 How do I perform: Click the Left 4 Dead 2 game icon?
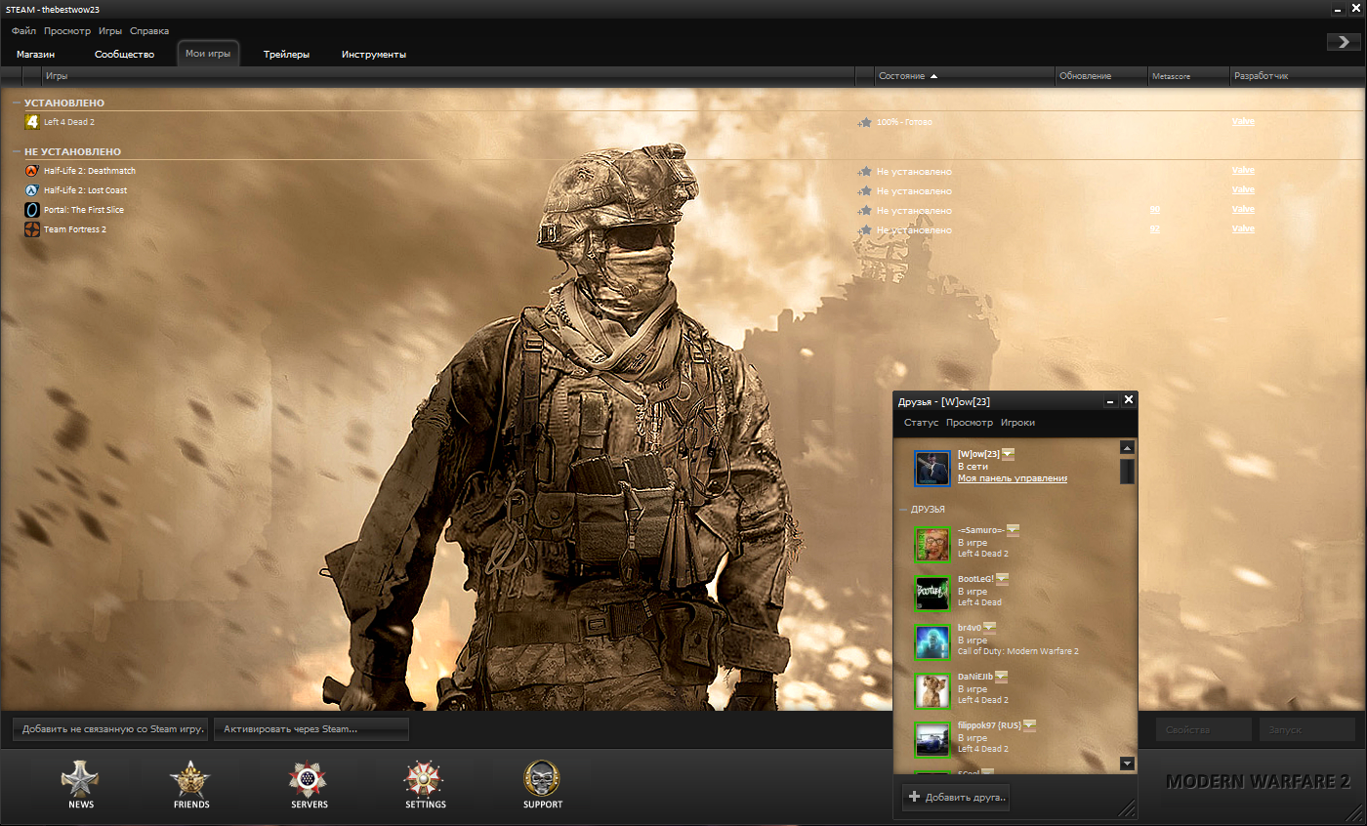[33, 121]
